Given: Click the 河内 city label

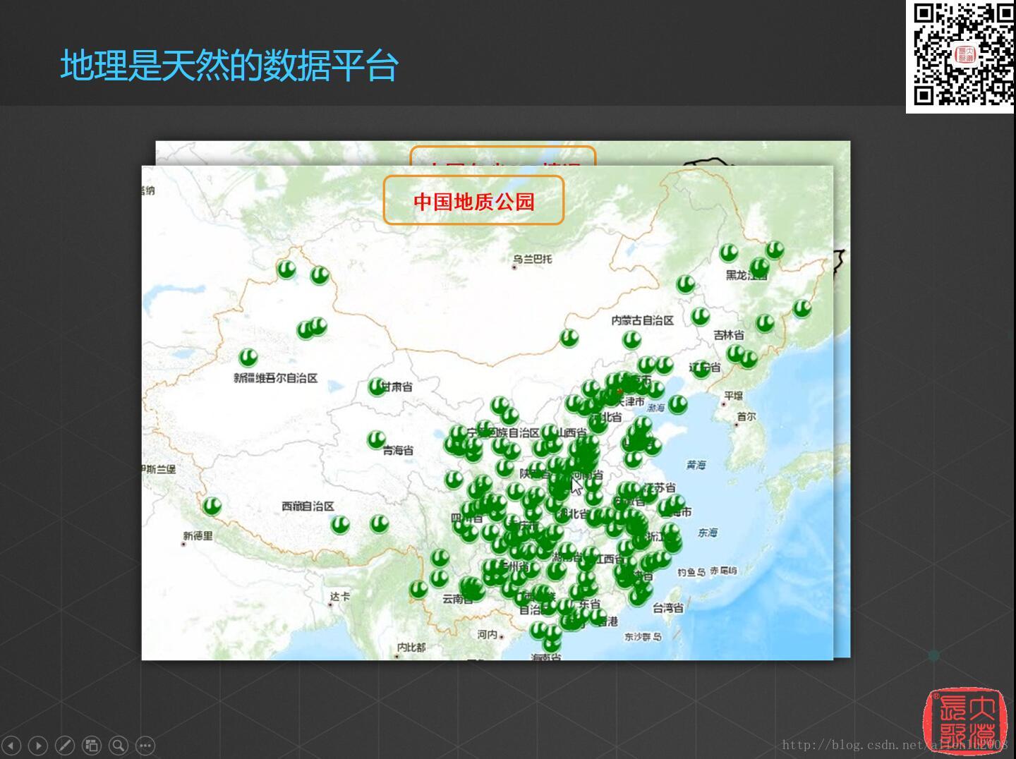Looking at the screenshot, I should click(487, 634).
